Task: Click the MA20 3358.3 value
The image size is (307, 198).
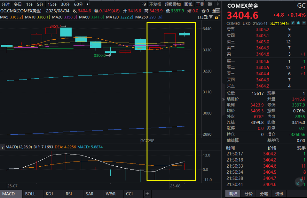Action: click(x=71, y=17)
